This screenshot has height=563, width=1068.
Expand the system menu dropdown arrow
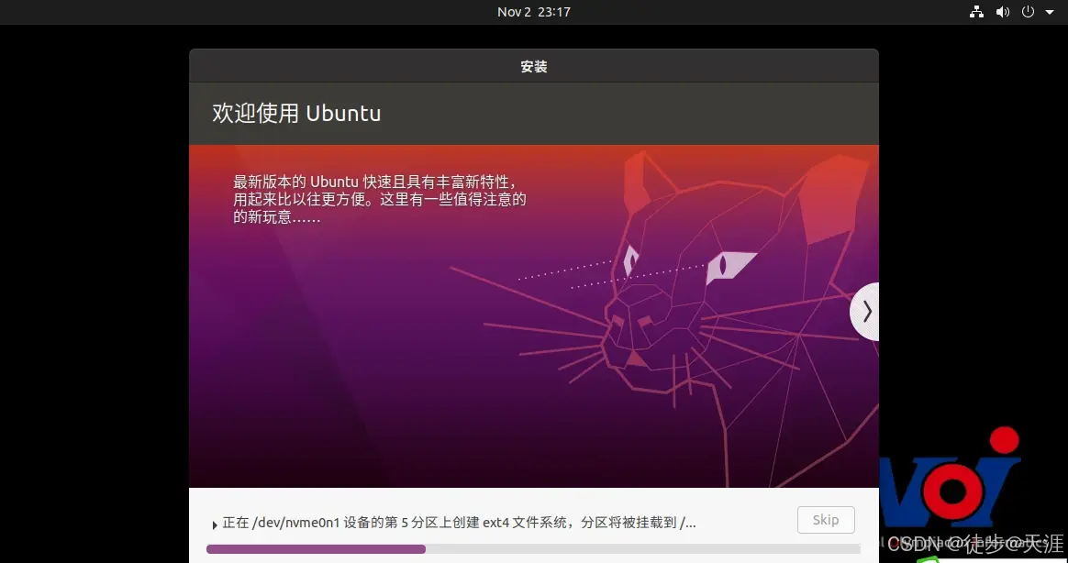point(1050,12)
